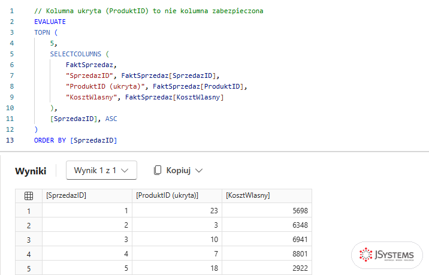
Task: Click the [SprzedazID] column header
Action: (87, 196)
